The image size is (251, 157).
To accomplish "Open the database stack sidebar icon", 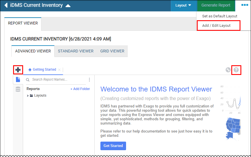I will (x=18, y=89).
